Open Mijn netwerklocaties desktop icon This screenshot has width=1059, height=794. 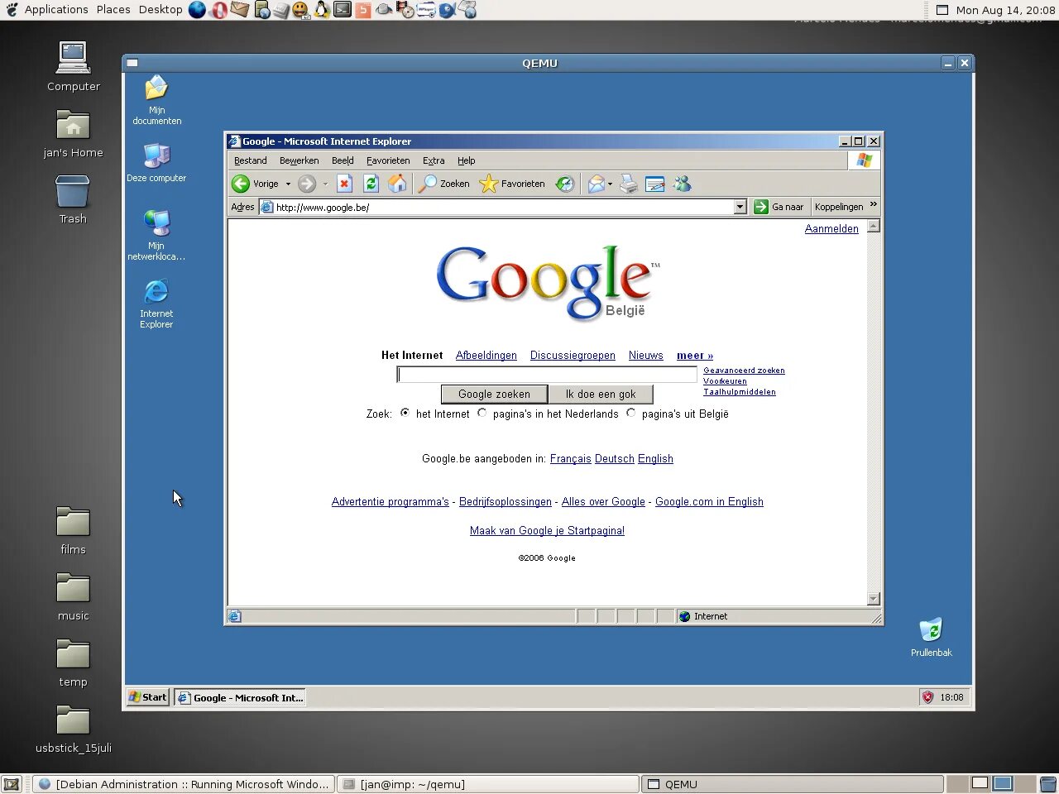pyautogui.click(x=156, y=235)
